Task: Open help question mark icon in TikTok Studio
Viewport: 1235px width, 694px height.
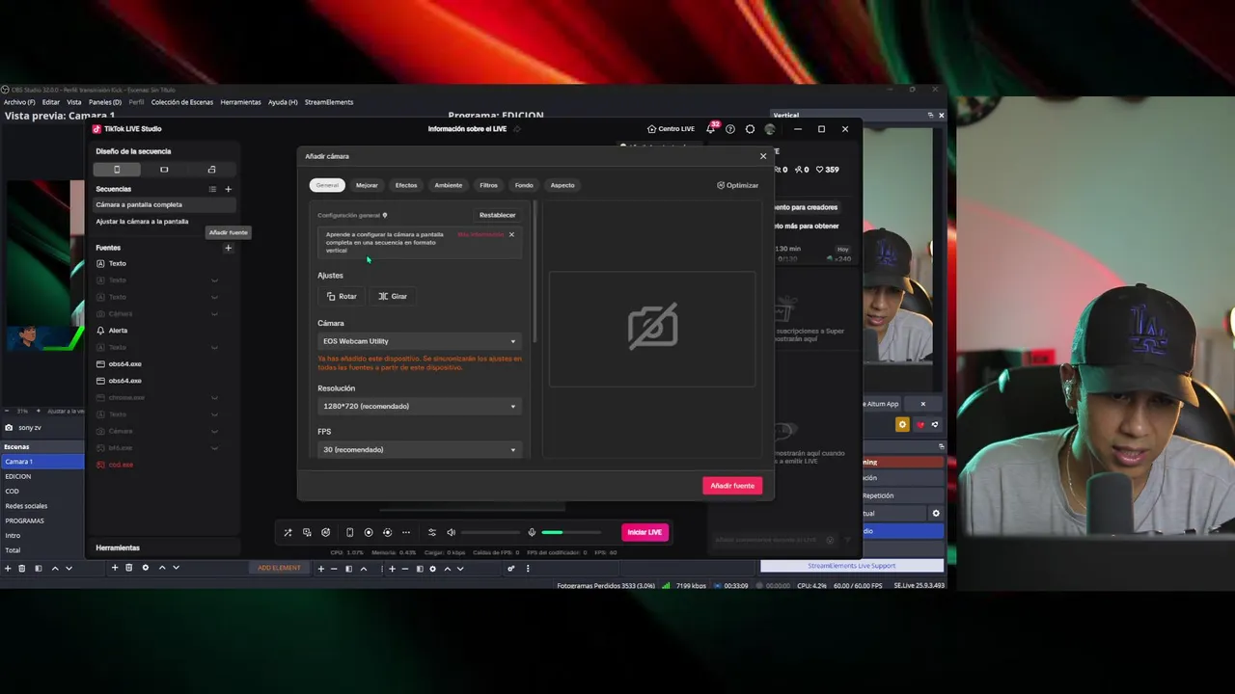Action: point(730,129)
